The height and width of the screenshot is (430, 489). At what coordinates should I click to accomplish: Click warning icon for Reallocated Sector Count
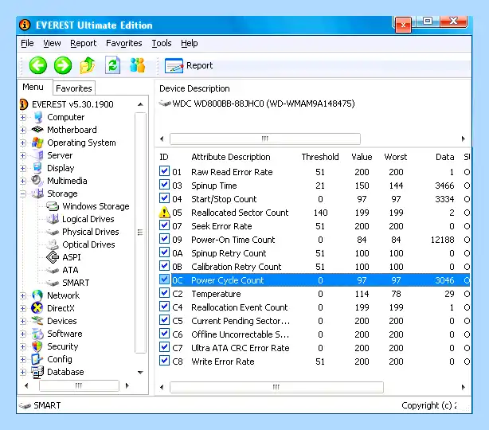(x=164, y=212)
